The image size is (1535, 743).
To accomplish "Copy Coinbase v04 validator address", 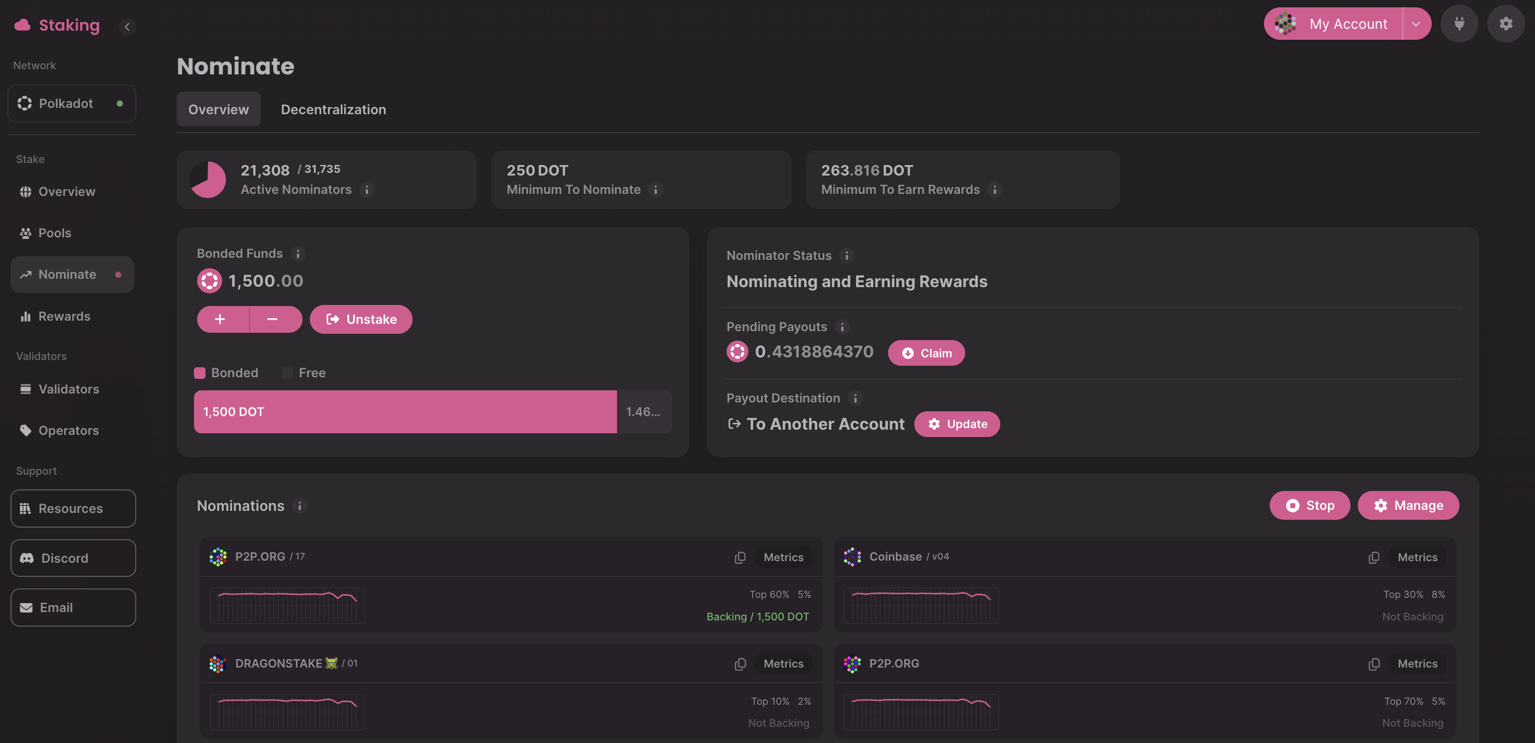I will (x=1374, y=558).
